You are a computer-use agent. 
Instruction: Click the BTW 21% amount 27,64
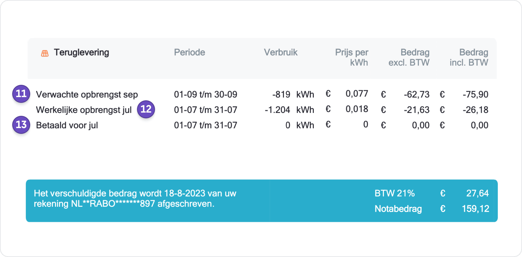[x=477, y=193]
